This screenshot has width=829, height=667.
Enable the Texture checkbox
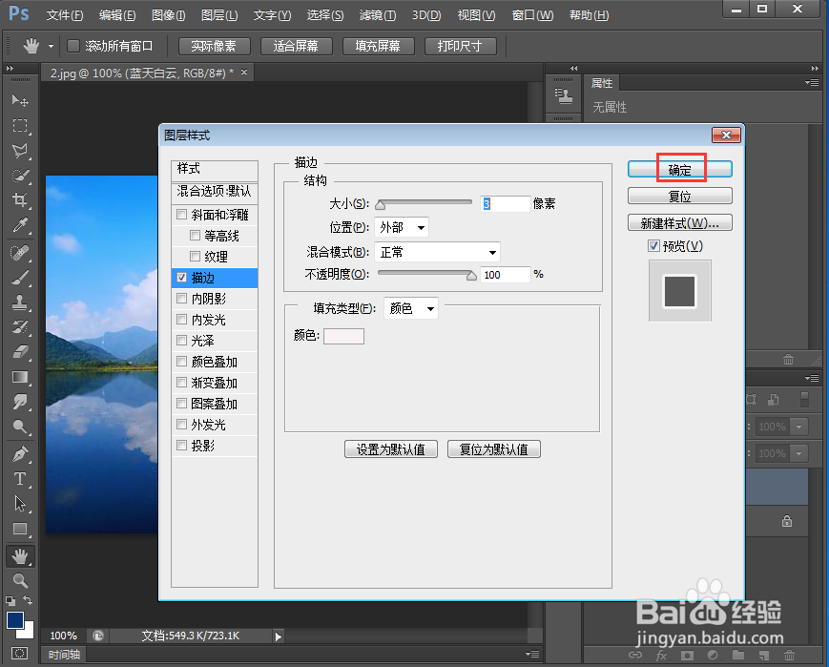point(196,257)
